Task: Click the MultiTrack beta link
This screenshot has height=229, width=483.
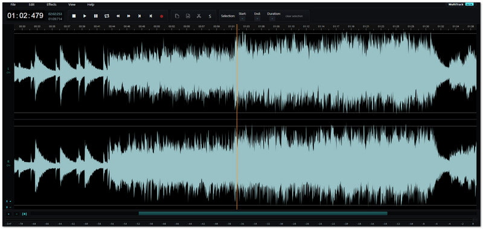Action: [461, 4]
